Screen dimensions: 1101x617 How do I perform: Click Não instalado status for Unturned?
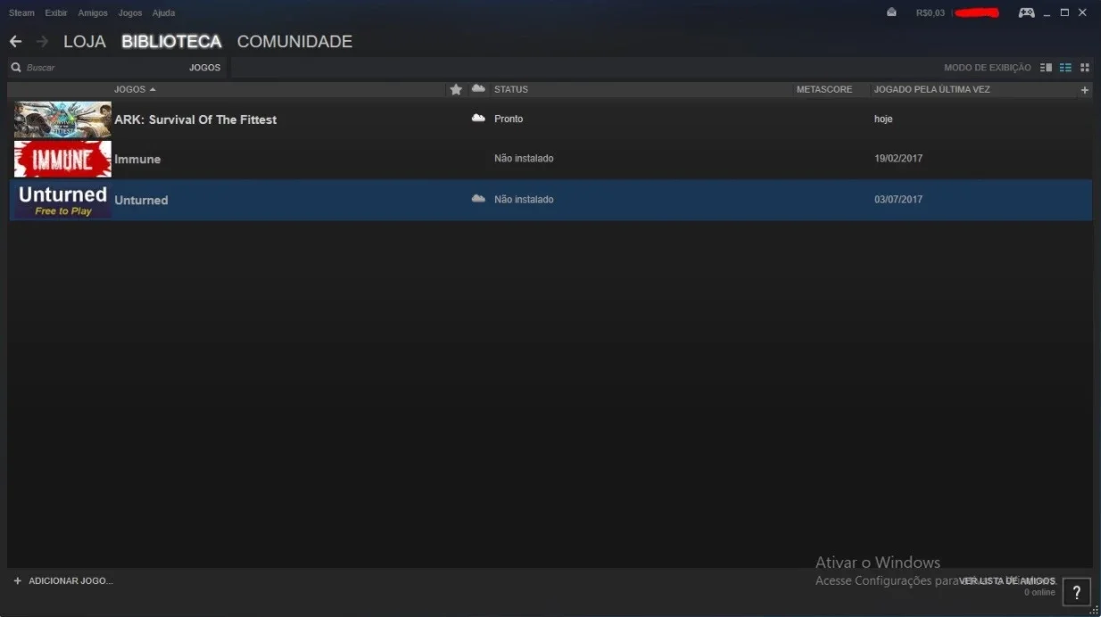pos(524,200)
